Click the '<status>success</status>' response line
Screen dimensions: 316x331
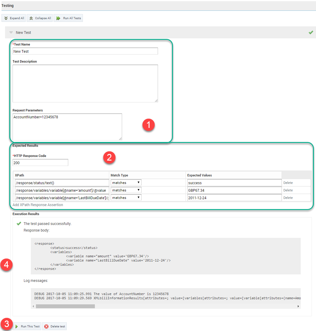[x=74, y=248]
